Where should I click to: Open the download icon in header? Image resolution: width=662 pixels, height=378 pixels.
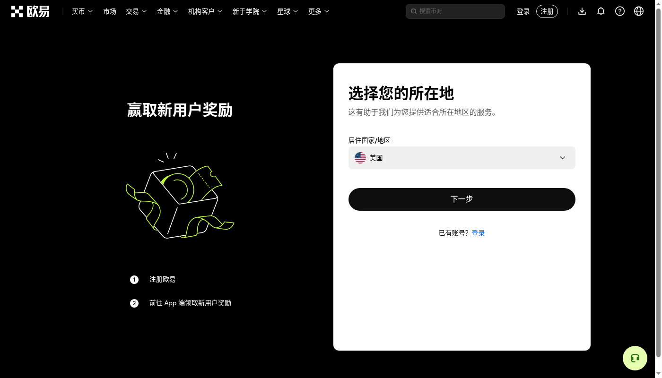582,11
